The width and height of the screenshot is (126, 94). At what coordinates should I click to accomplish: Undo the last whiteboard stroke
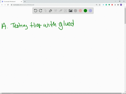coord(35,11)
